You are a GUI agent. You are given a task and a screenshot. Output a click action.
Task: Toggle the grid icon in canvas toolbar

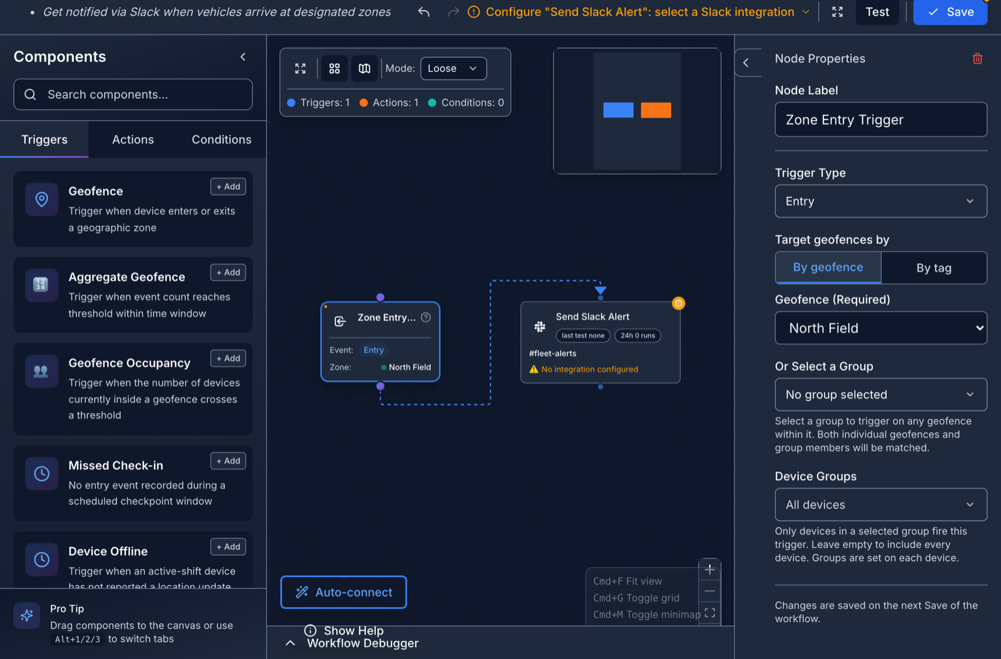pyautogui.click(x=335, y=68)
